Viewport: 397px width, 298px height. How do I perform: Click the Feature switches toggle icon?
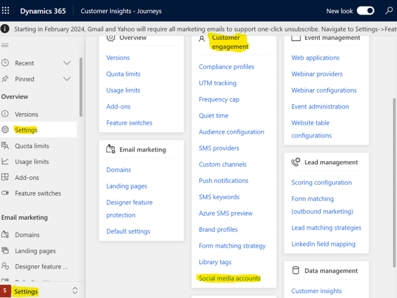tap(5, 193)
